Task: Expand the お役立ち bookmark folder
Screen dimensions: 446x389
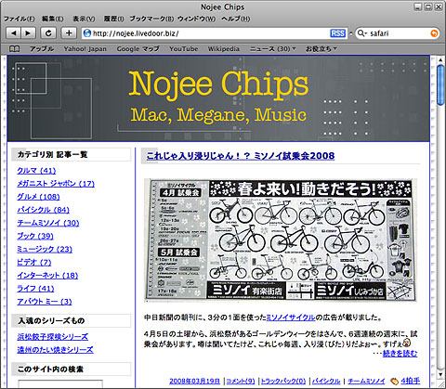Action: [321, 49]
